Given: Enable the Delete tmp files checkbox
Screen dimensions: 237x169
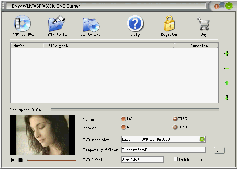Looking at the screenshot, I should pos(175,159).
